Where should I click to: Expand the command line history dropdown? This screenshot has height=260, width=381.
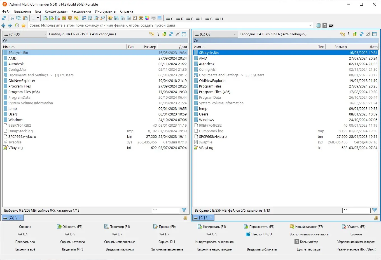[310, 25]
